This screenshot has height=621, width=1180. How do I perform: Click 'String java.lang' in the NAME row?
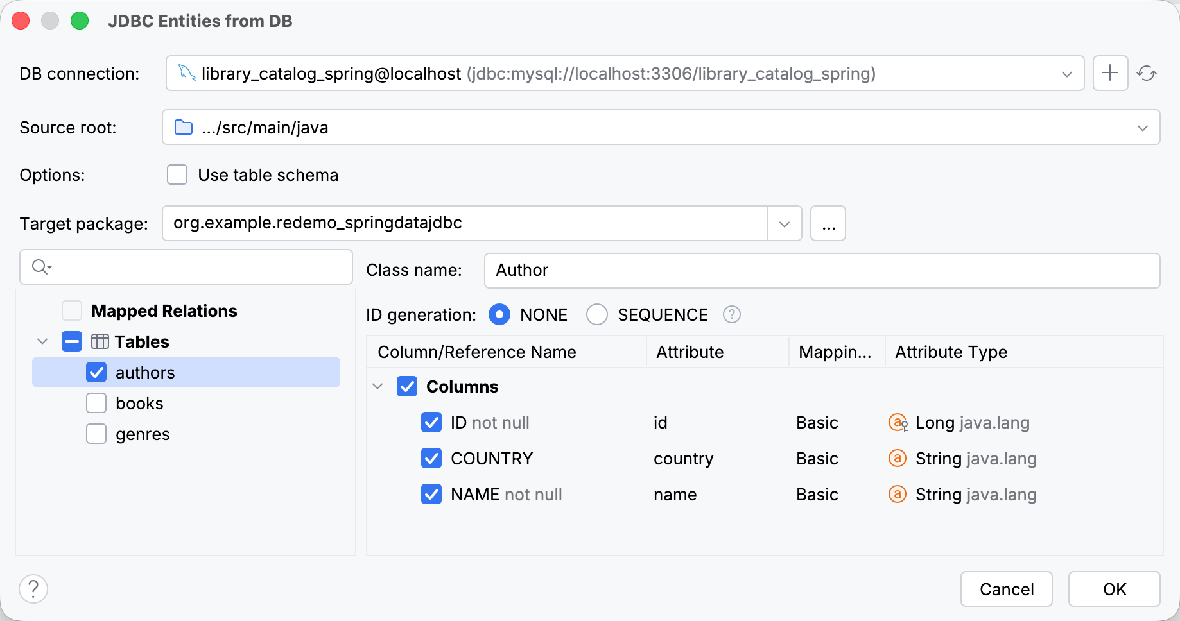pyautogui.click(x=976, y=495)
